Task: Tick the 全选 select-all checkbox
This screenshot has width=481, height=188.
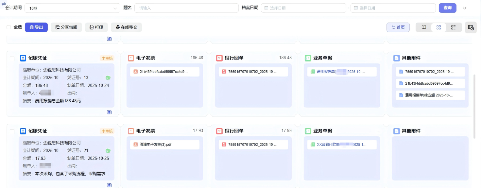Action: coord(9,27)
